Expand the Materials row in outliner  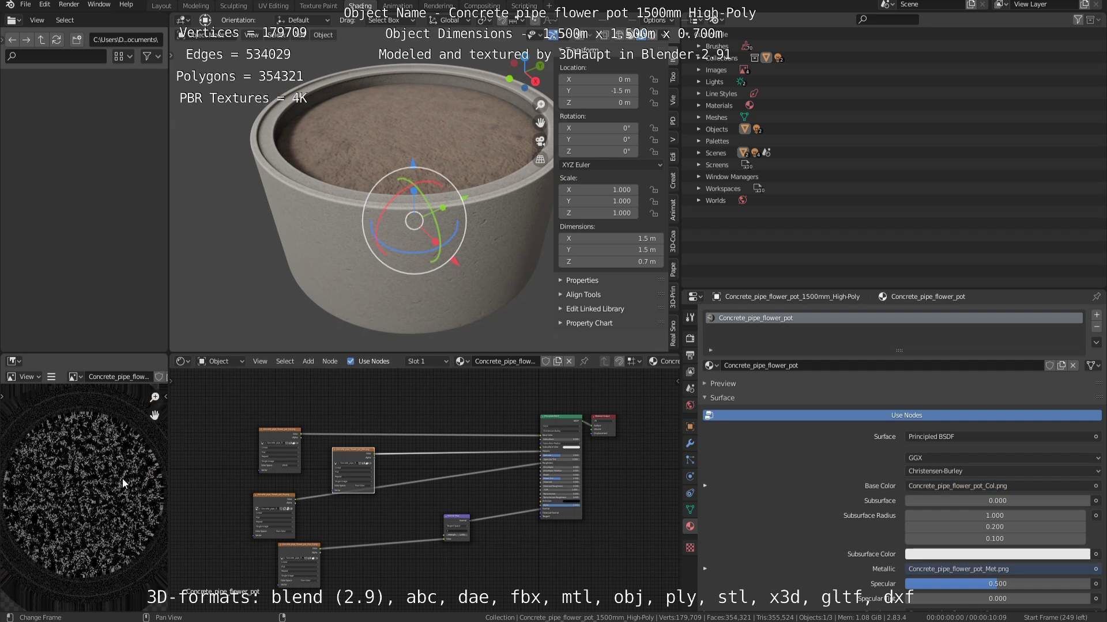[698, 105]
